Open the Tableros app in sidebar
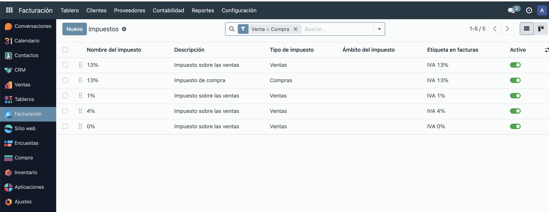 [28, 99]
